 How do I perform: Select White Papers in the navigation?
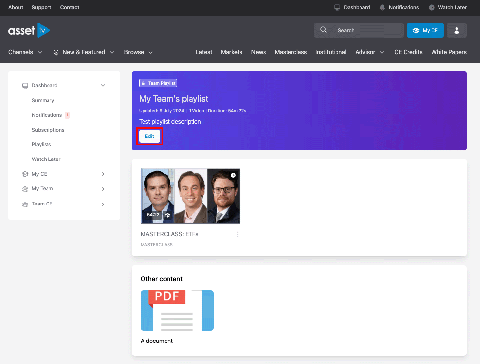pyautogui.click(x=449, y=52)
